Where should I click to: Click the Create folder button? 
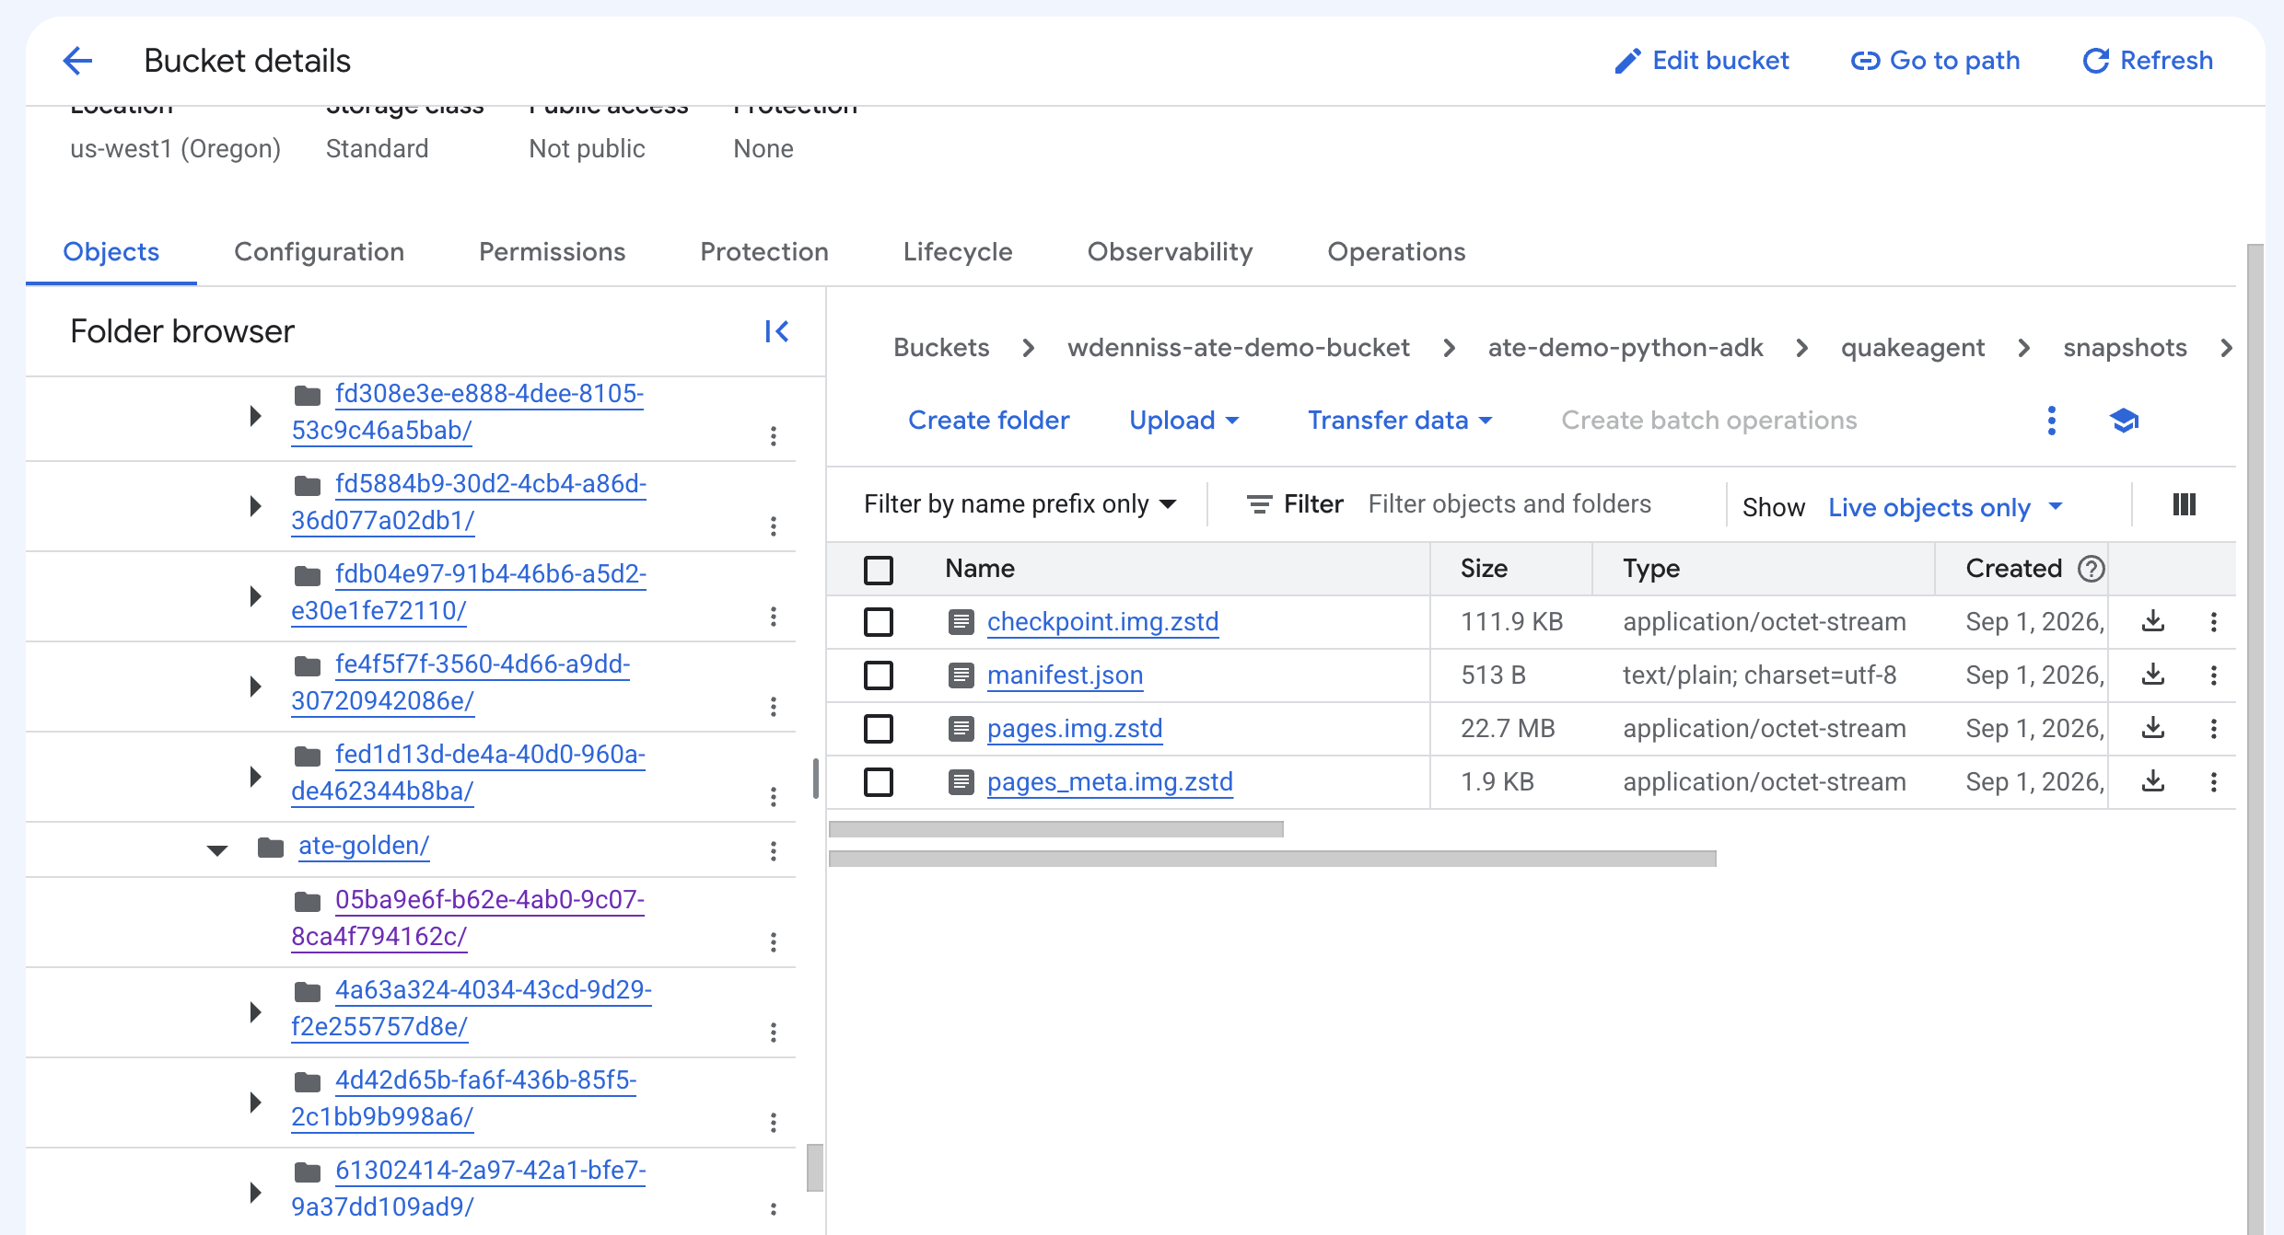click(988, 421)
